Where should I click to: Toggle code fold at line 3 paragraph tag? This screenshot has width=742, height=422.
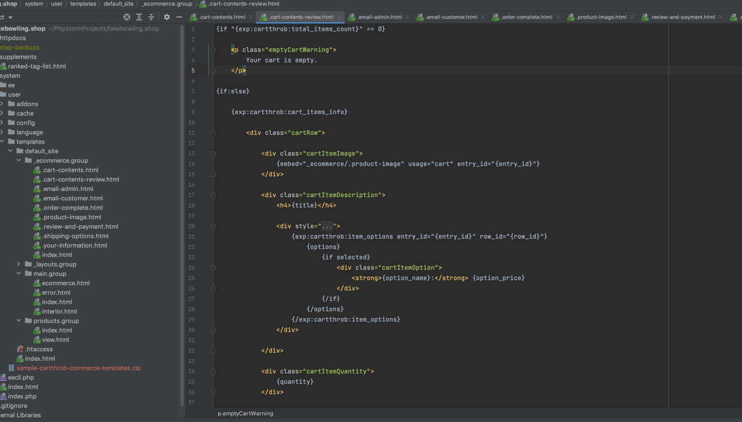(213, 50)
